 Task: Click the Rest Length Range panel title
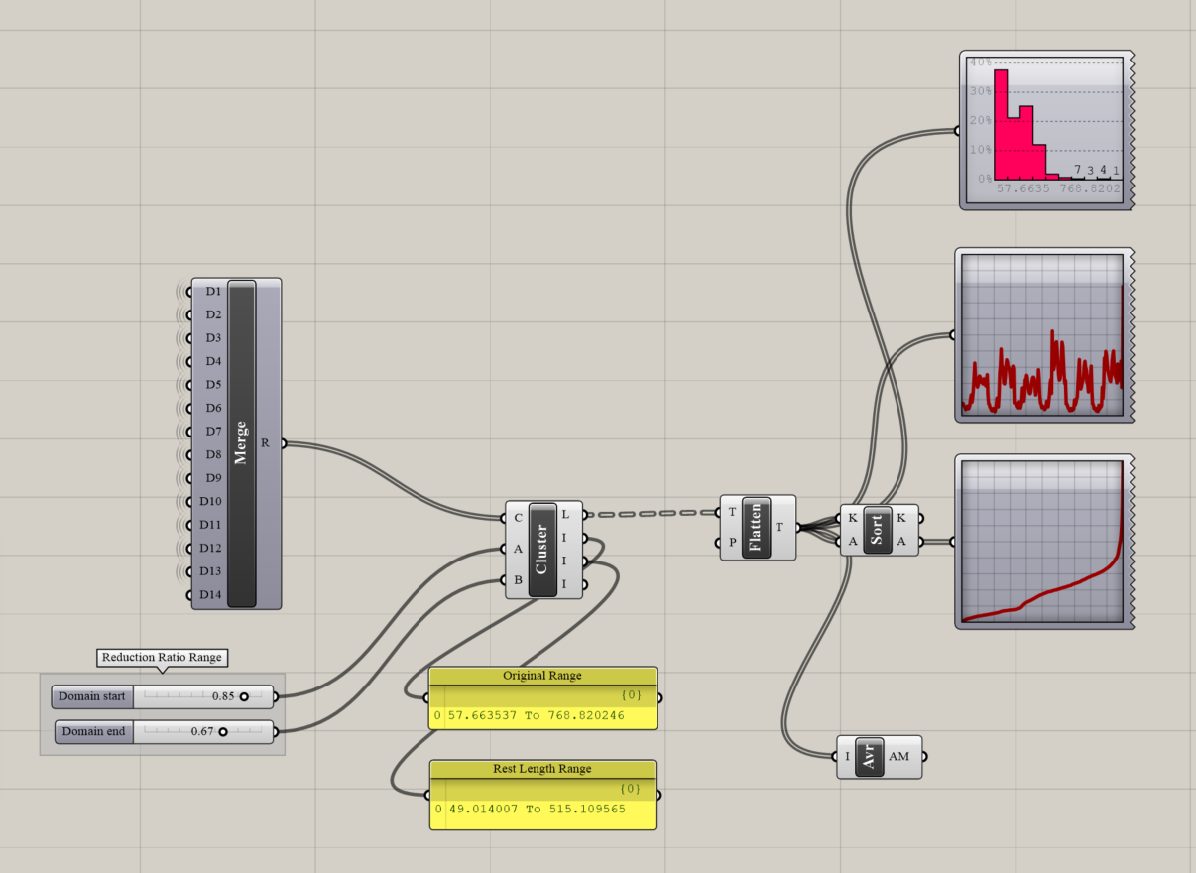(541, 769)
